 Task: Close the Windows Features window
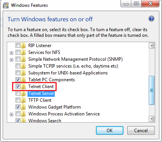(x=150, y=4)
